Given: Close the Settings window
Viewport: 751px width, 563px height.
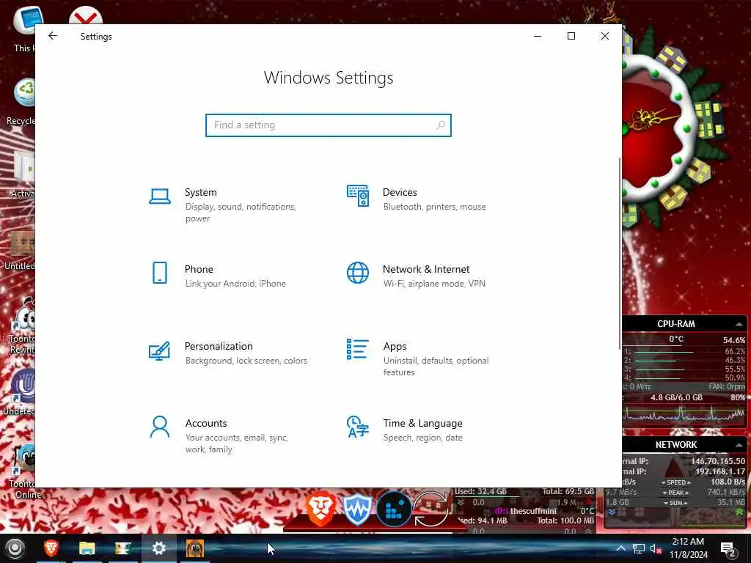Looking at the screenshot, I should (605, 36).
